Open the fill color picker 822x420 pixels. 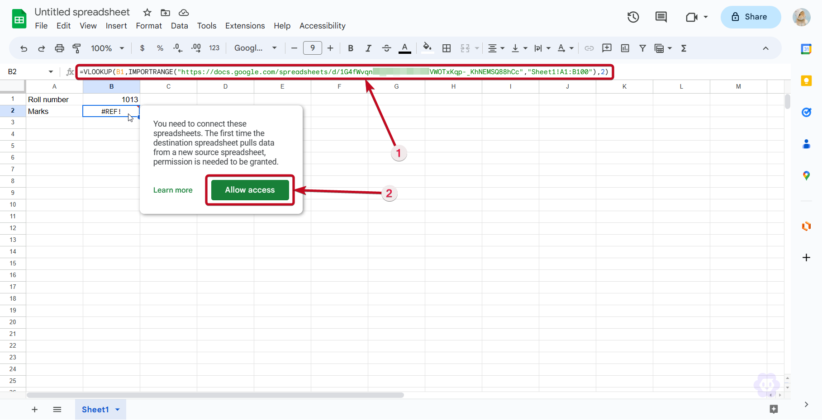click(428, 48)
